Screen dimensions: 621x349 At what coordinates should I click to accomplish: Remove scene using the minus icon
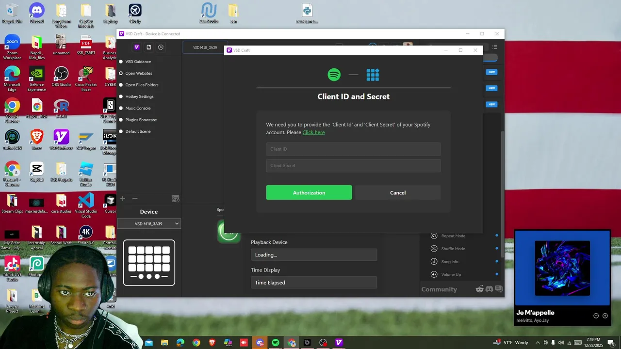pyautogui.click(x=135, y=198)
